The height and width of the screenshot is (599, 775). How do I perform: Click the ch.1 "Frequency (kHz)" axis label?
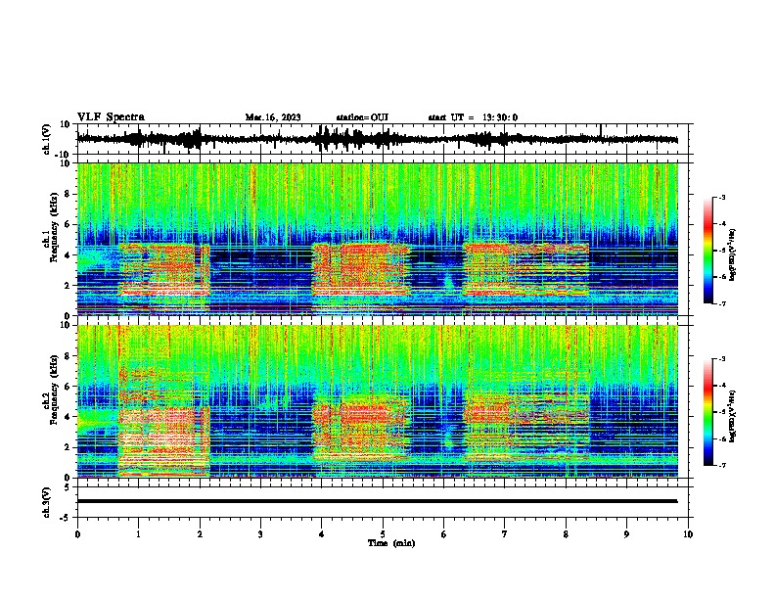pos(54,227)
